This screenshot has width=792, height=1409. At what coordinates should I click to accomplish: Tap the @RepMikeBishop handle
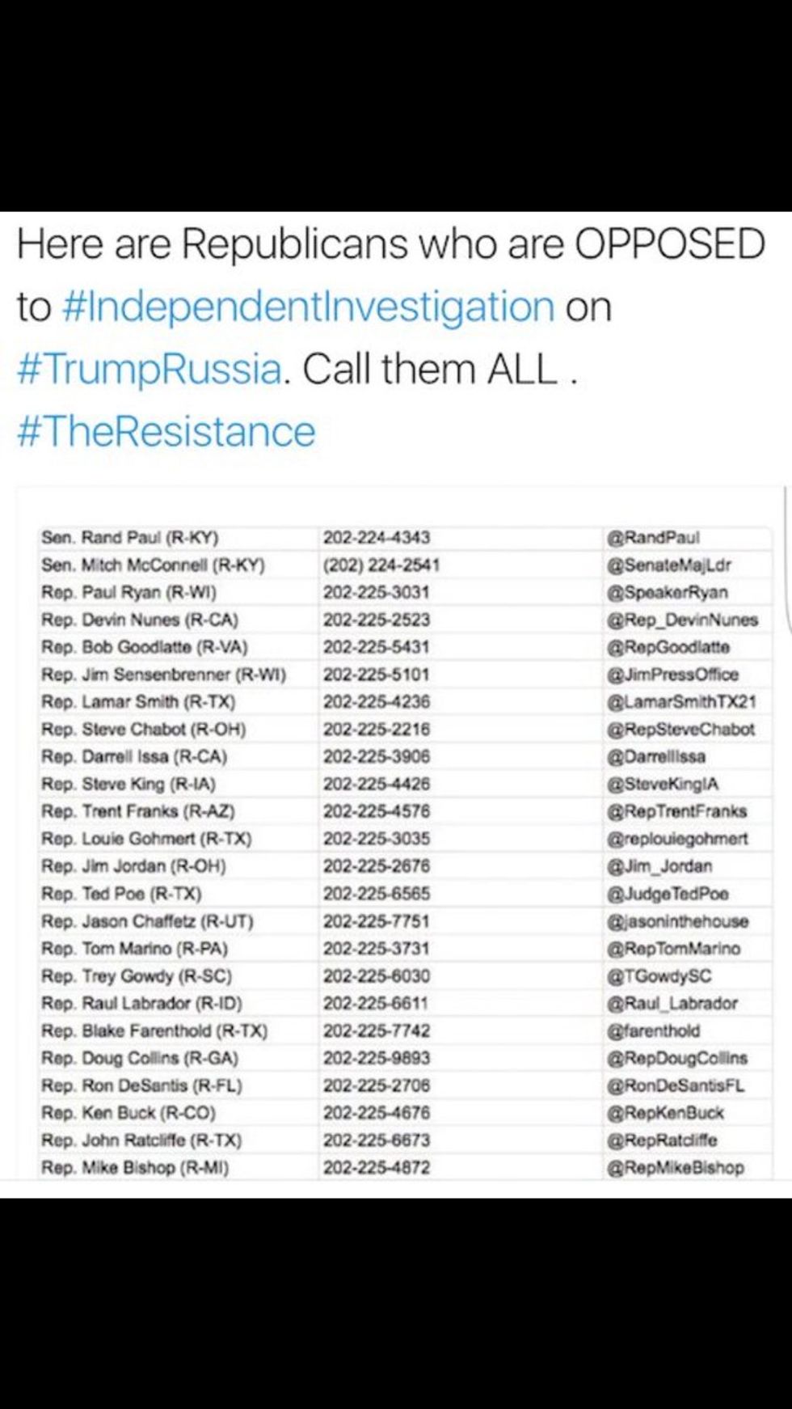point(676,1168)
